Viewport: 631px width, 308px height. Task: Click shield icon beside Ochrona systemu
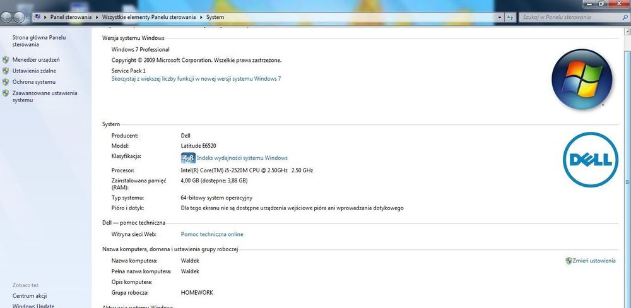(x=5, y=81)
